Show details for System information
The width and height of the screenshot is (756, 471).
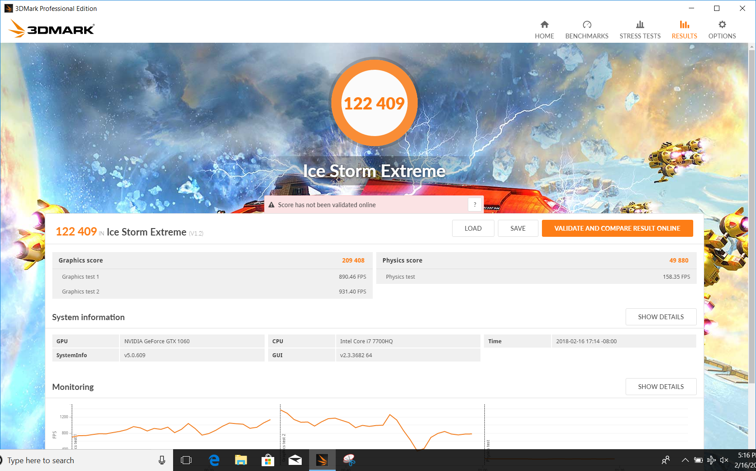point(661,317)
